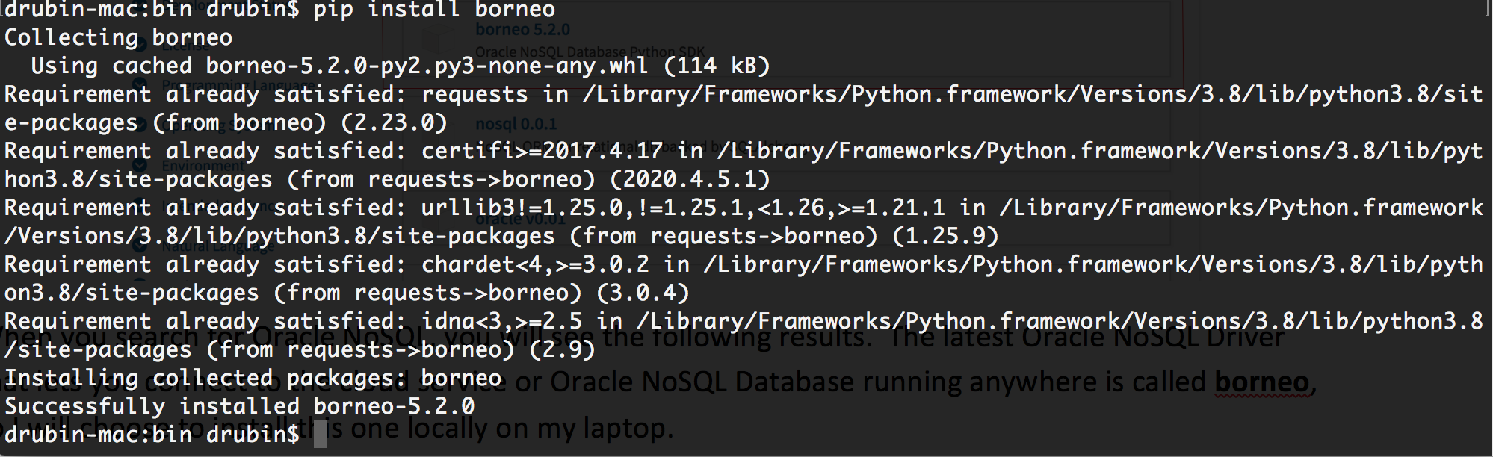The width and height of the screenshot is (1493, 457).
Task: Open the faint nosql 0.0.1 result link
Action: 516,123
